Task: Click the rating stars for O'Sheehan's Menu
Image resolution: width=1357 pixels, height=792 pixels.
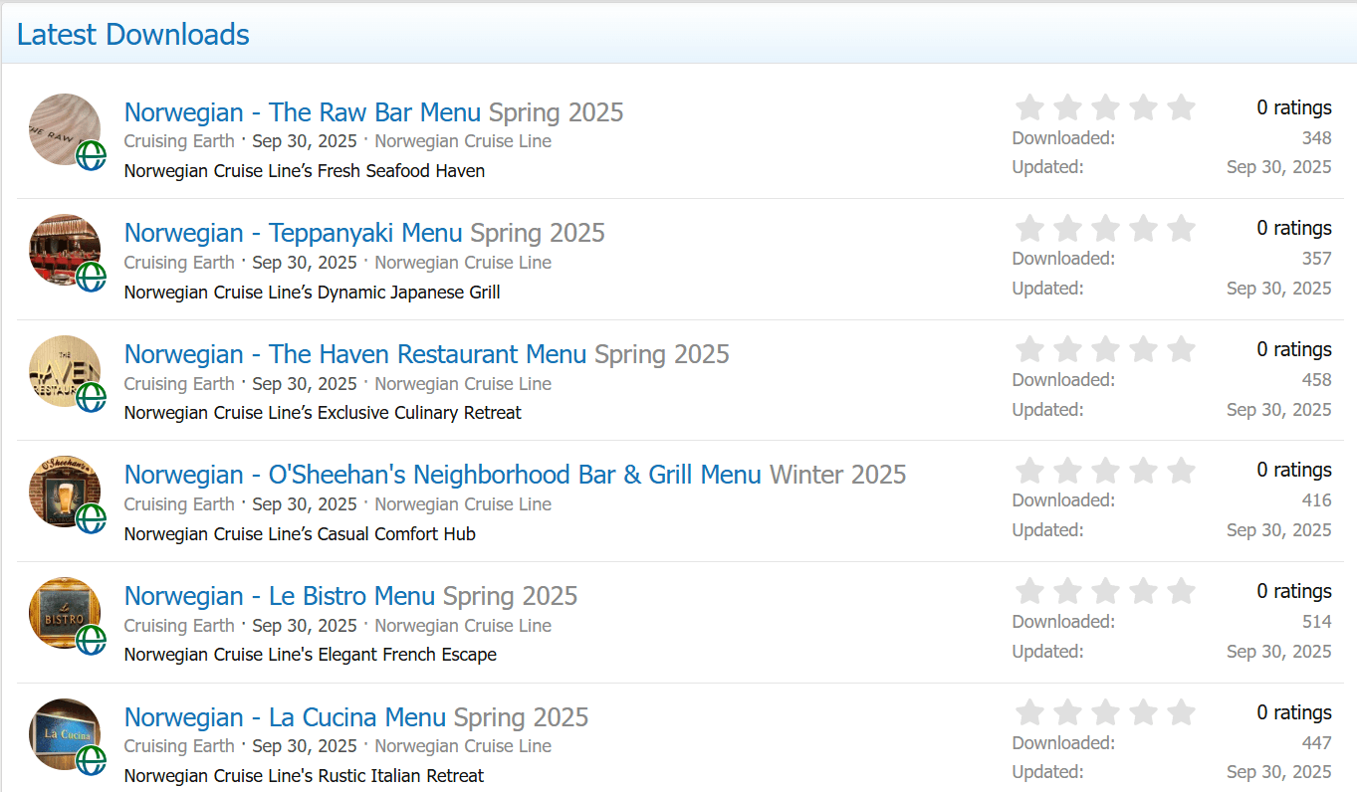Action: pyautogui.click(x=1105, y=471)
